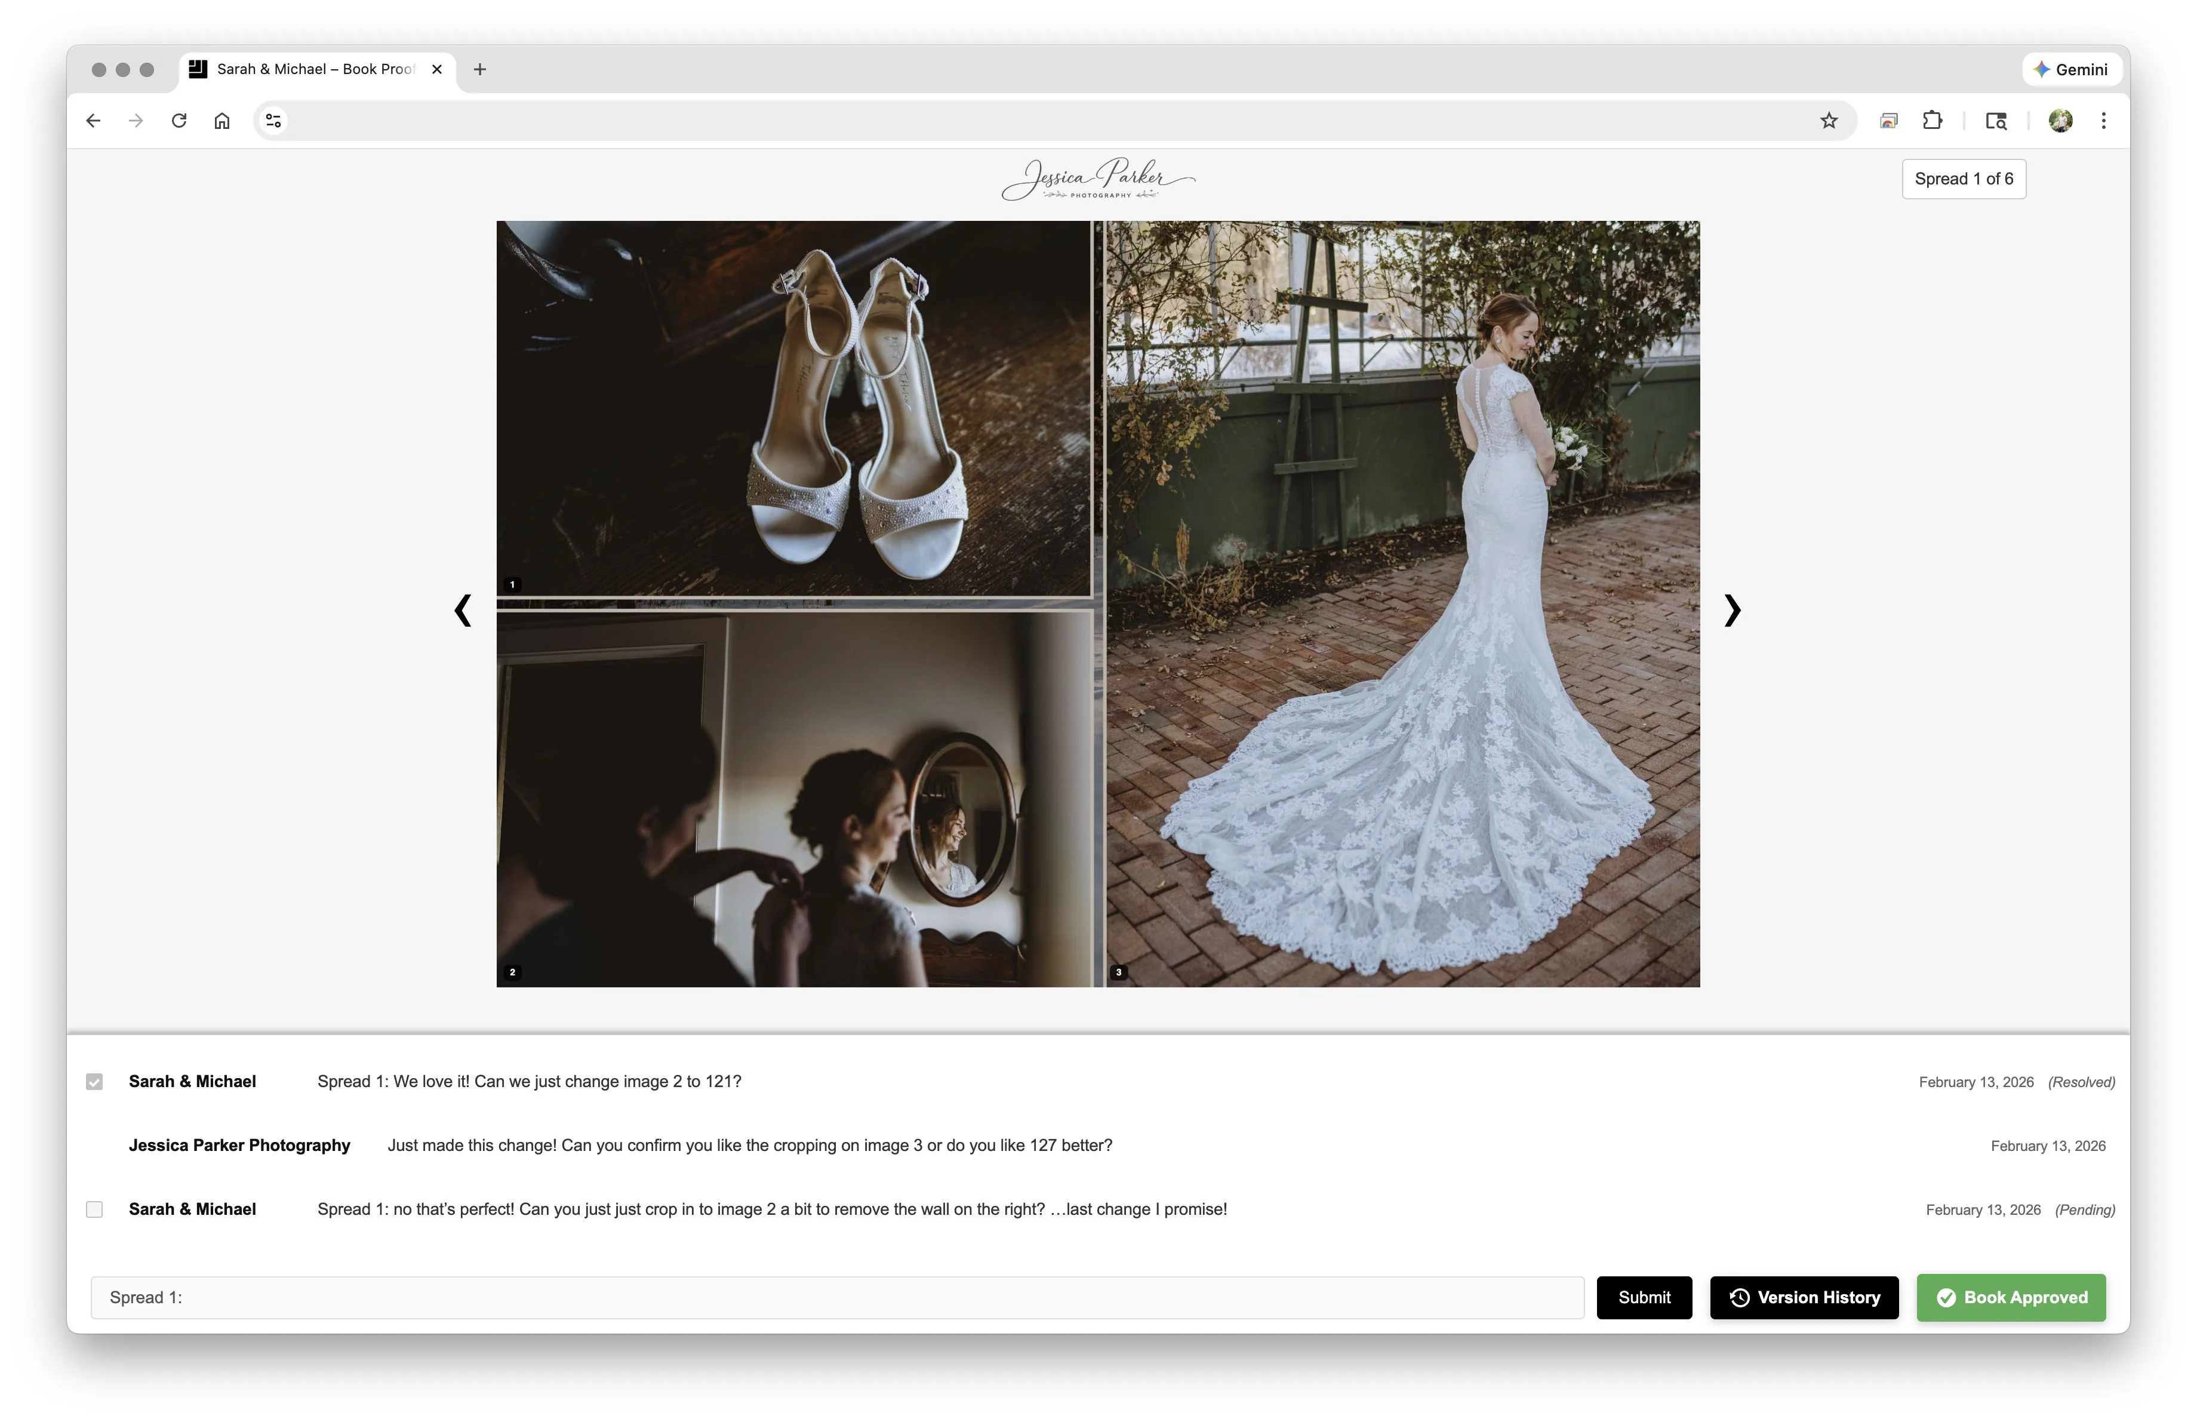Click the Home icon in the toolbar

coord(221,120)
